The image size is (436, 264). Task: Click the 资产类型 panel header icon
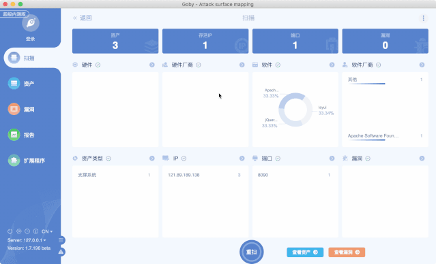pos(75,158)
